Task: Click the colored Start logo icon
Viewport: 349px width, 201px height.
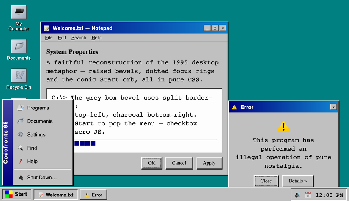Action: pos(9,194)
